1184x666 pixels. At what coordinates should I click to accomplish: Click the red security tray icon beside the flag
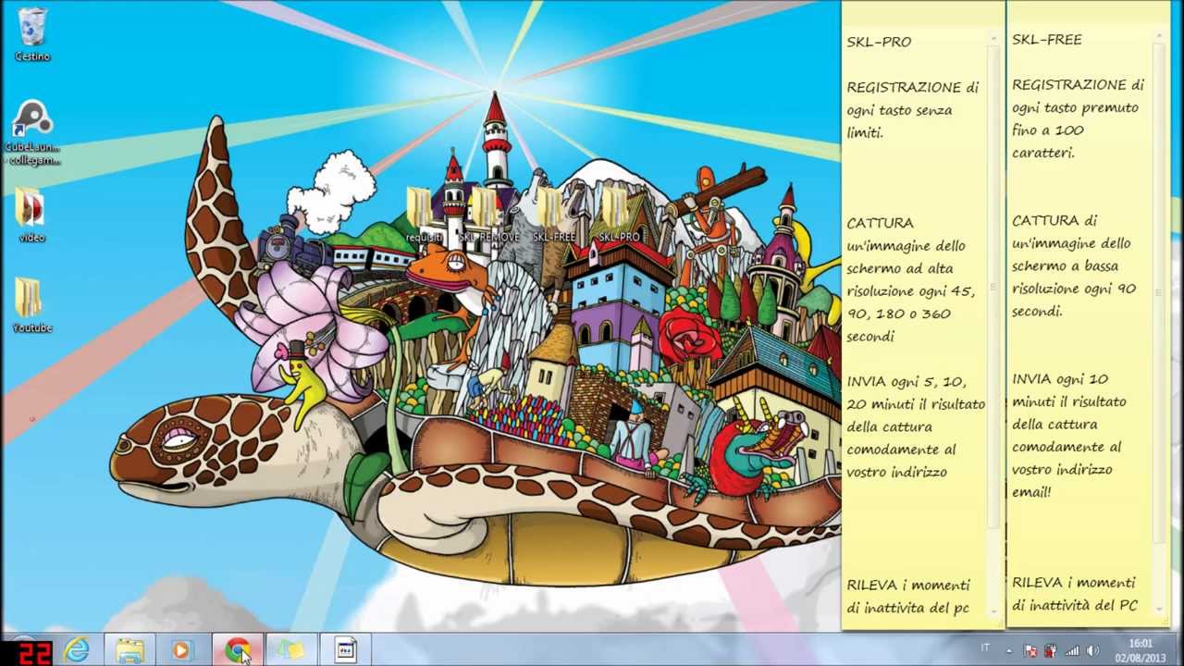point(1051,650)
